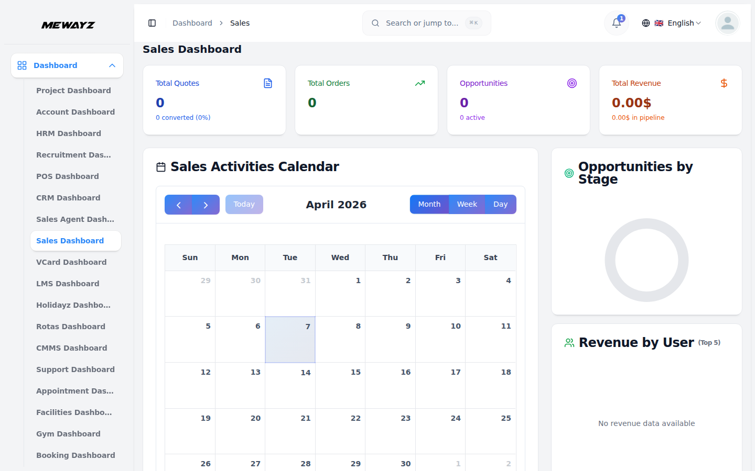
Task: Click the Opportunities target icon
Action: tap(571, 83)
